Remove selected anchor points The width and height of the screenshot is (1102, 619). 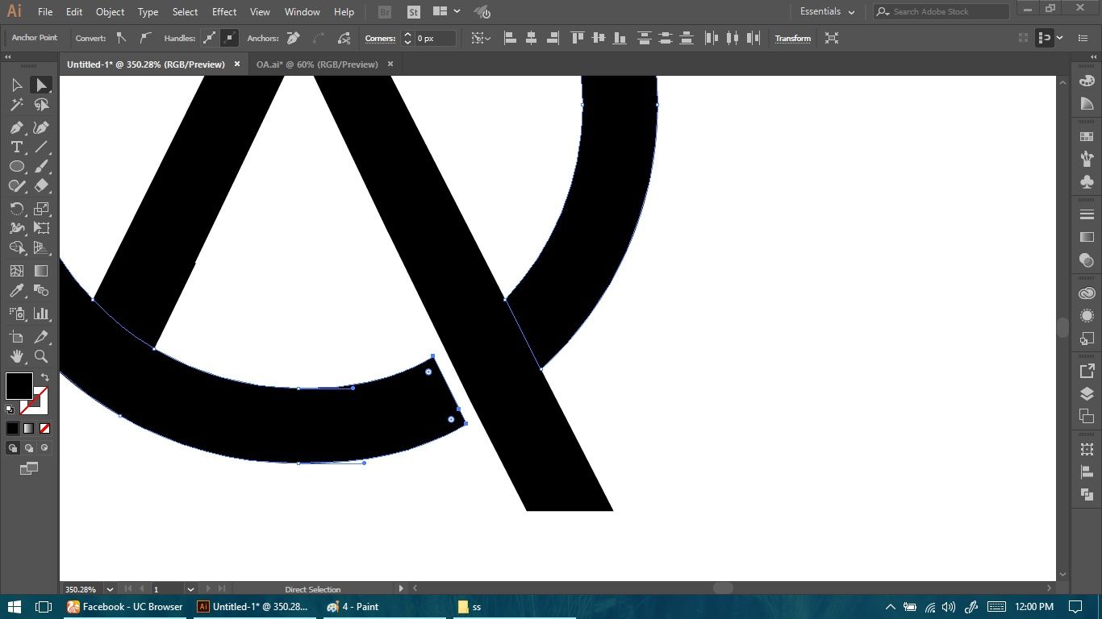(x=294, y=38)
